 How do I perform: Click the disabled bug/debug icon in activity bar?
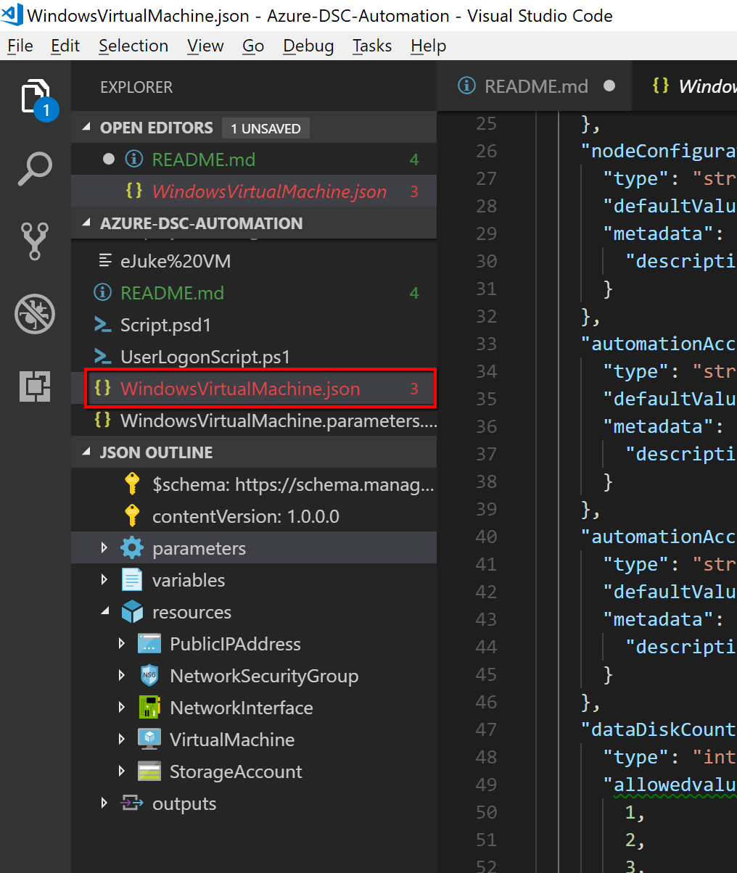click(34, 314)
